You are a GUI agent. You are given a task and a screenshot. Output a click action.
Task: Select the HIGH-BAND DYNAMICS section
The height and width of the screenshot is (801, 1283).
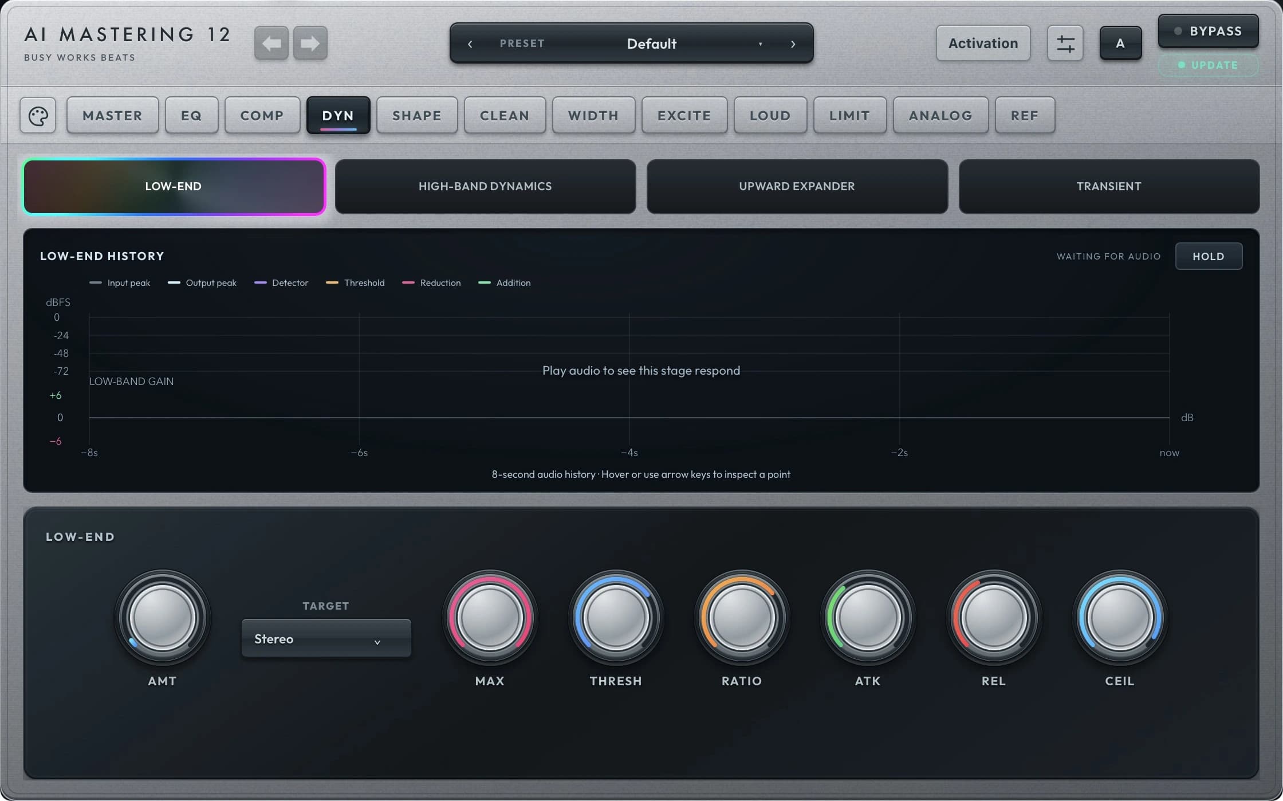coord(485,186)
